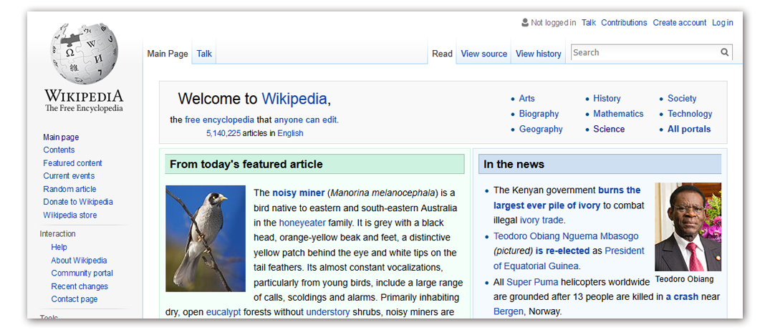Click the honeyeater link
This screenshot has height=330, width=770.
[x=302, y=223]
